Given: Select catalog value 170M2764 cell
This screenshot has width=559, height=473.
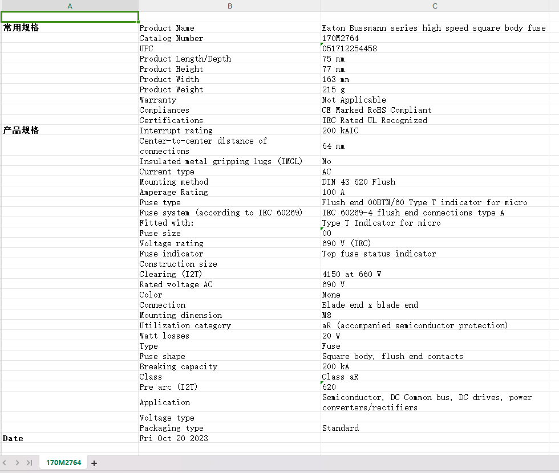Looking at the screenshot, I should 435,38.
